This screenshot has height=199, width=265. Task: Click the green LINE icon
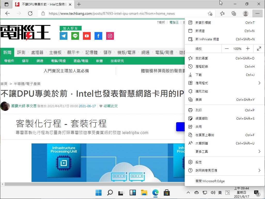point(75,36)
